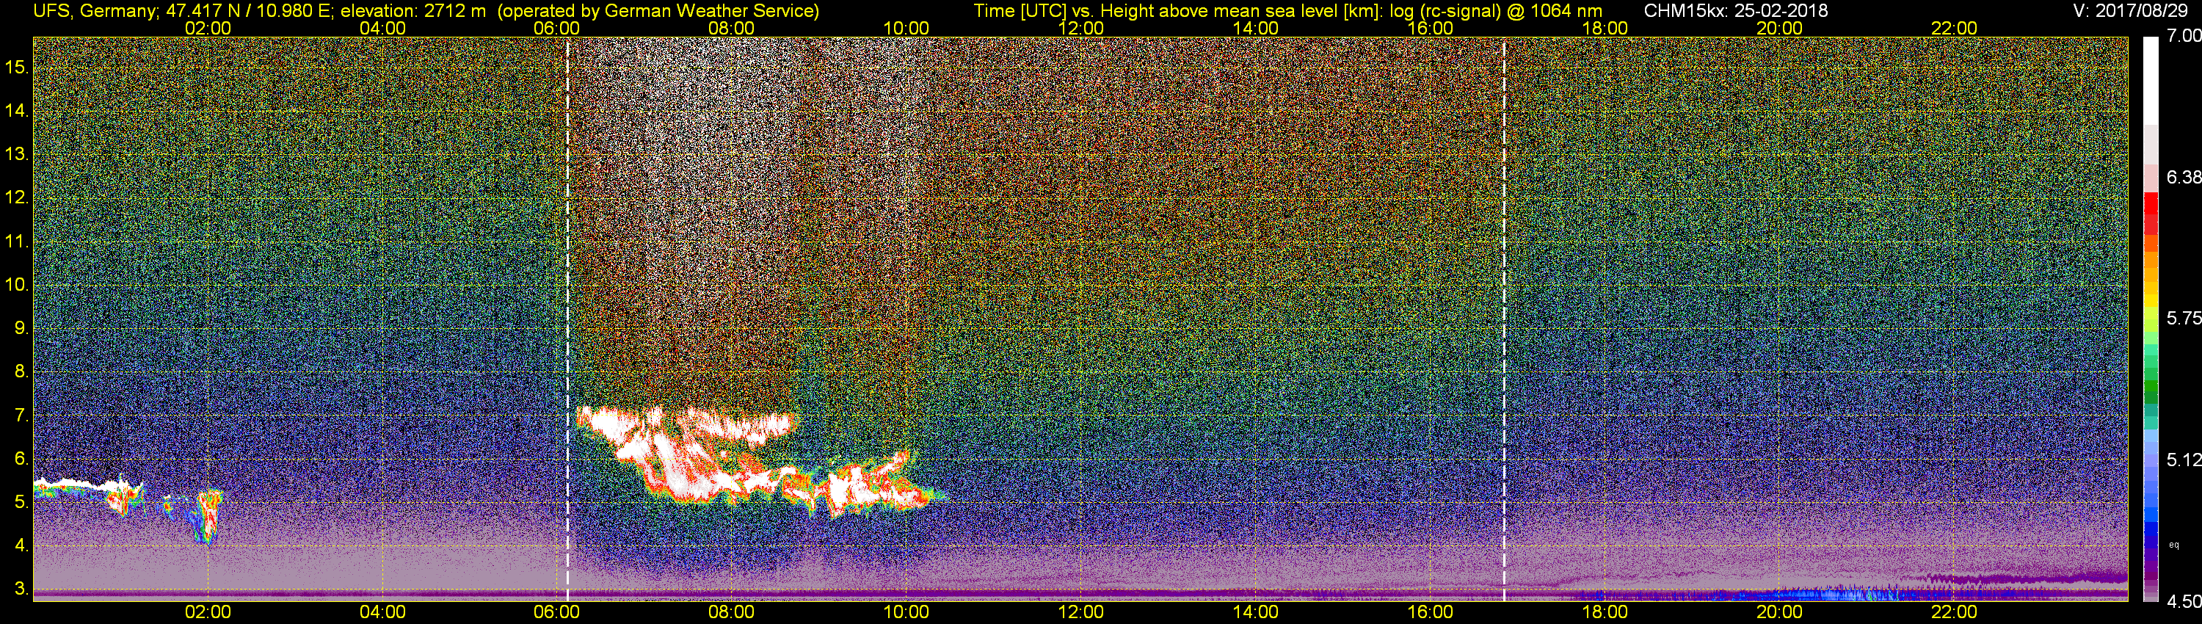Click the colorbar maximum value "7.00"
The height and width of the screenshot is (624, 2202).
[2183, 36]
